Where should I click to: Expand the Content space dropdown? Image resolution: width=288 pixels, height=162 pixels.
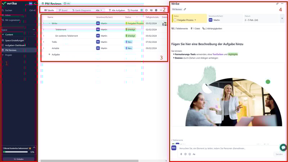pyautogui.click(x=34, y=35)
